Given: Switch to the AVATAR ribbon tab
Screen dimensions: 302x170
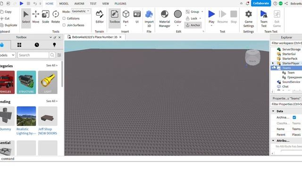Looking at the screenshot, I should click(79, 3).
